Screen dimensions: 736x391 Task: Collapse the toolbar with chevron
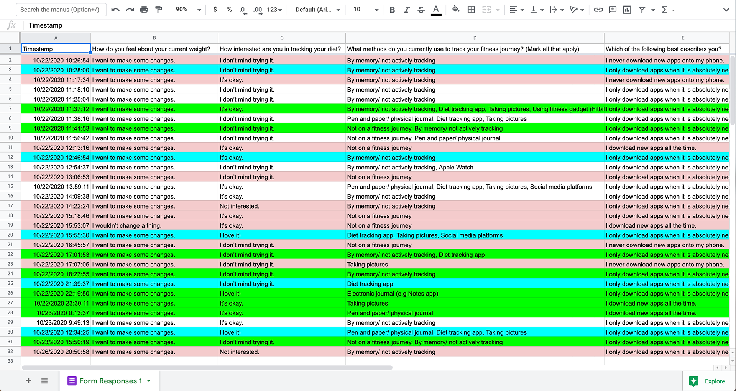point(726,10)
